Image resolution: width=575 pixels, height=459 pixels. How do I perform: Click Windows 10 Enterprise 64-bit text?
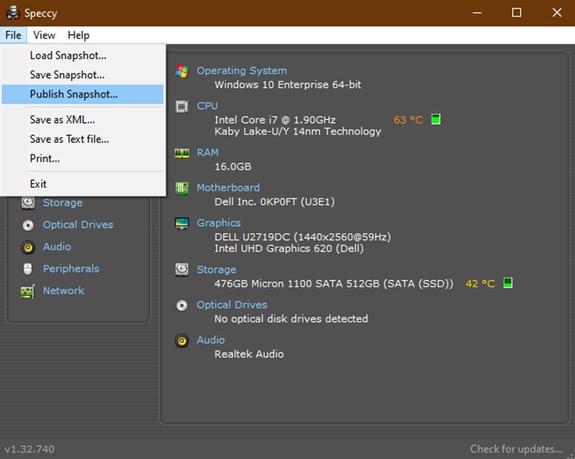287,85
